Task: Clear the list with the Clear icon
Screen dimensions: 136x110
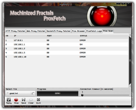Action: (x=31, y=100)
